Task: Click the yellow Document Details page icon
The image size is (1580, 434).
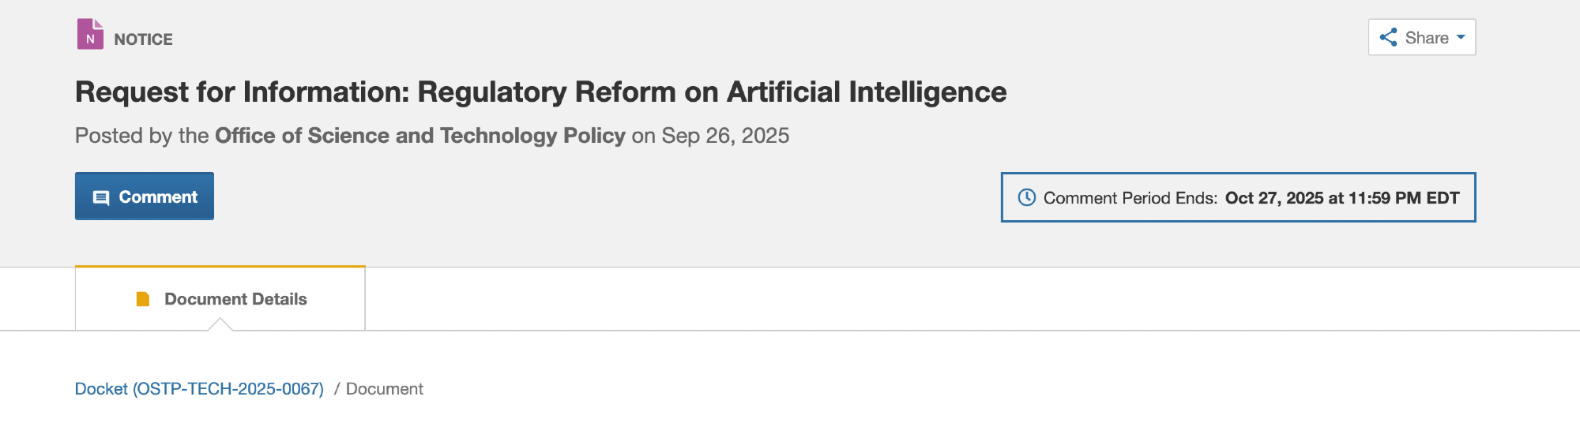Action: point(143,299)
